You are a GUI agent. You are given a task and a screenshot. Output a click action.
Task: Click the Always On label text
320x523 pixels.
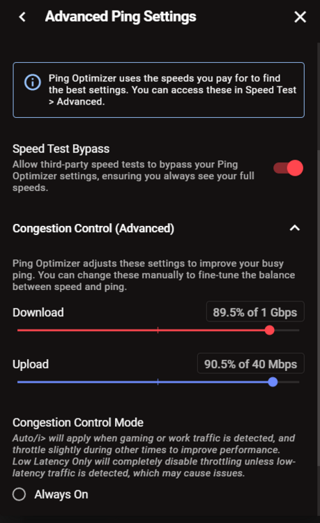tap(61, 494)
